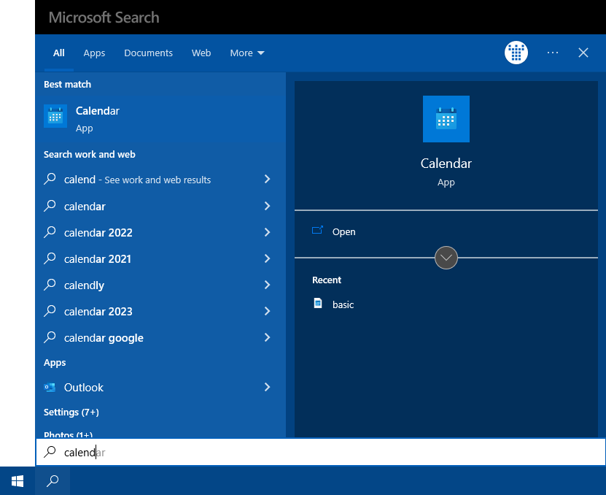This screenshot has height=495, width=606.
Task: Select the 'calendly' search suggestion
Action: point(85,285)
